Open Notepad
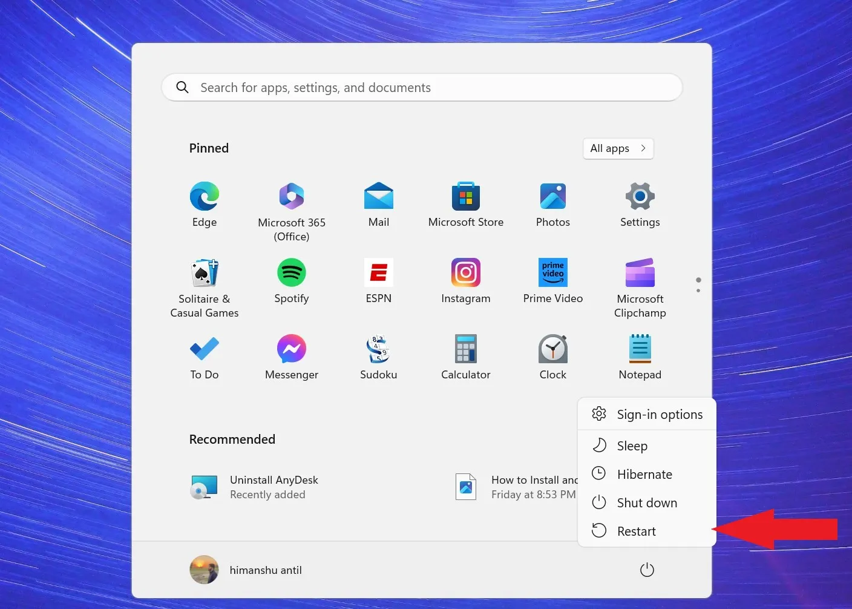The width and height of the screenshot is (852, 609). coord(640,355)
